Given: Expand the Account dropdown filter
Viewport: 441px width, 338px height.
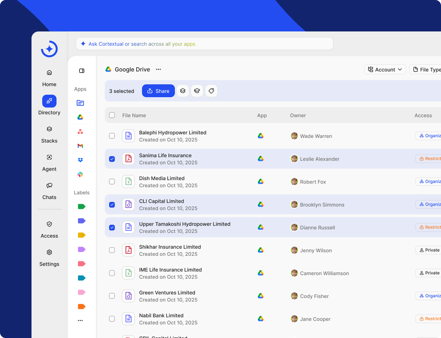Looking at the screenshot, I should 385,69.
